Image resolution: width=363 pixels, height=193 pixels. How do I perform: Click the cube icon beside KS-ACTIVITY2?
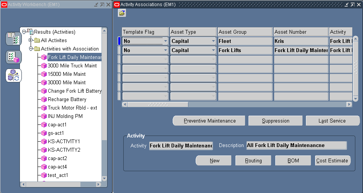tap(44, 150)
